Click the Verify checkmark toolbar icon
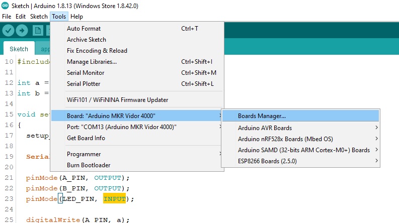 pos(8,31)
